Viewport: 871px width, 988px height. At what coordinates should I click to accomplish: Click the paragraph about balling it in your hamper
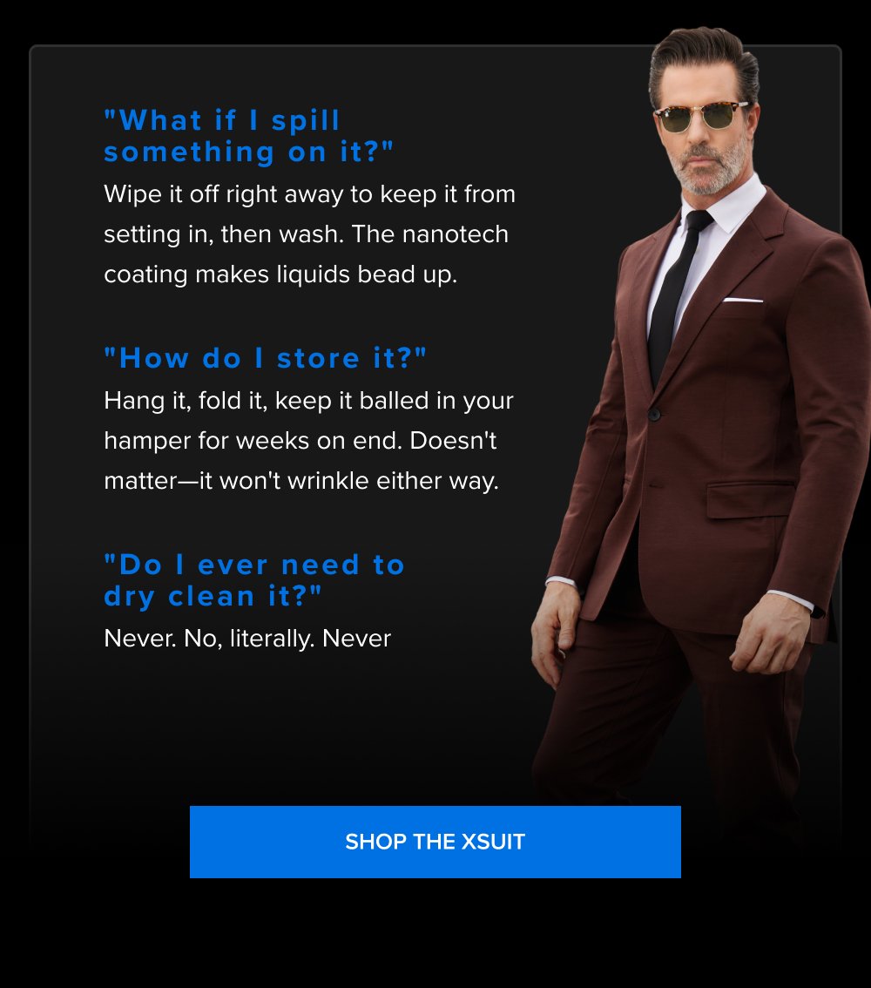coord(308,441)
